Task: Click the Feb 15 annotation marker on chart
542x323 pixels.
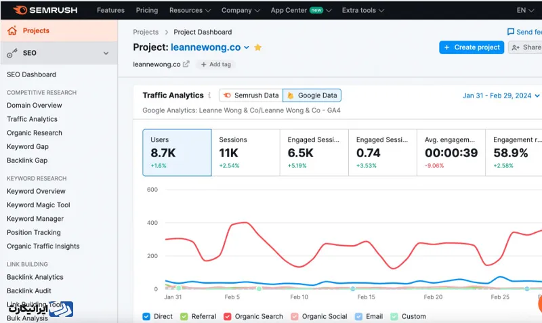Action: point(352,288)
